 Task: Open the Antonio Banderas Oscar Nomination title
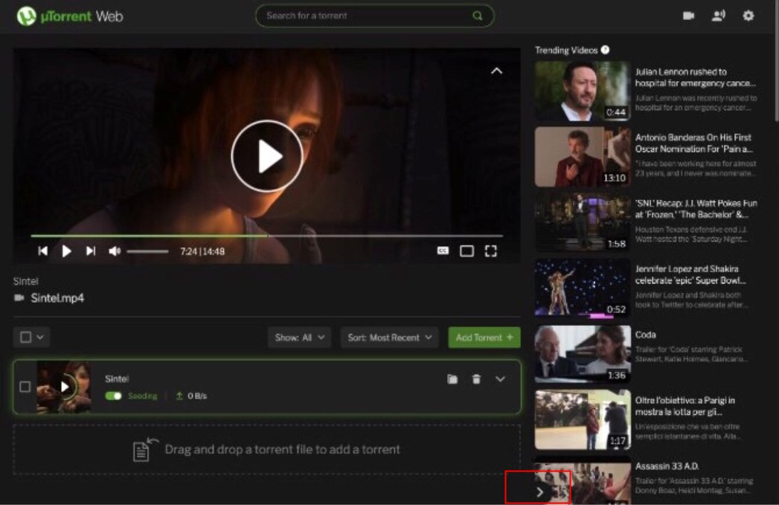(694, 143)
